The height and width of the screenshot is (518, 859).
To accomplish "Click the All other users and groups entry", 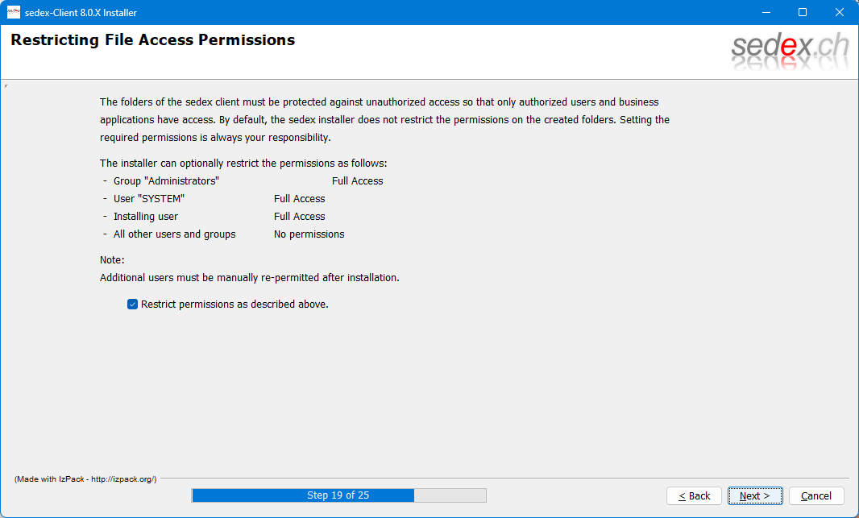I will pos(174,234).
